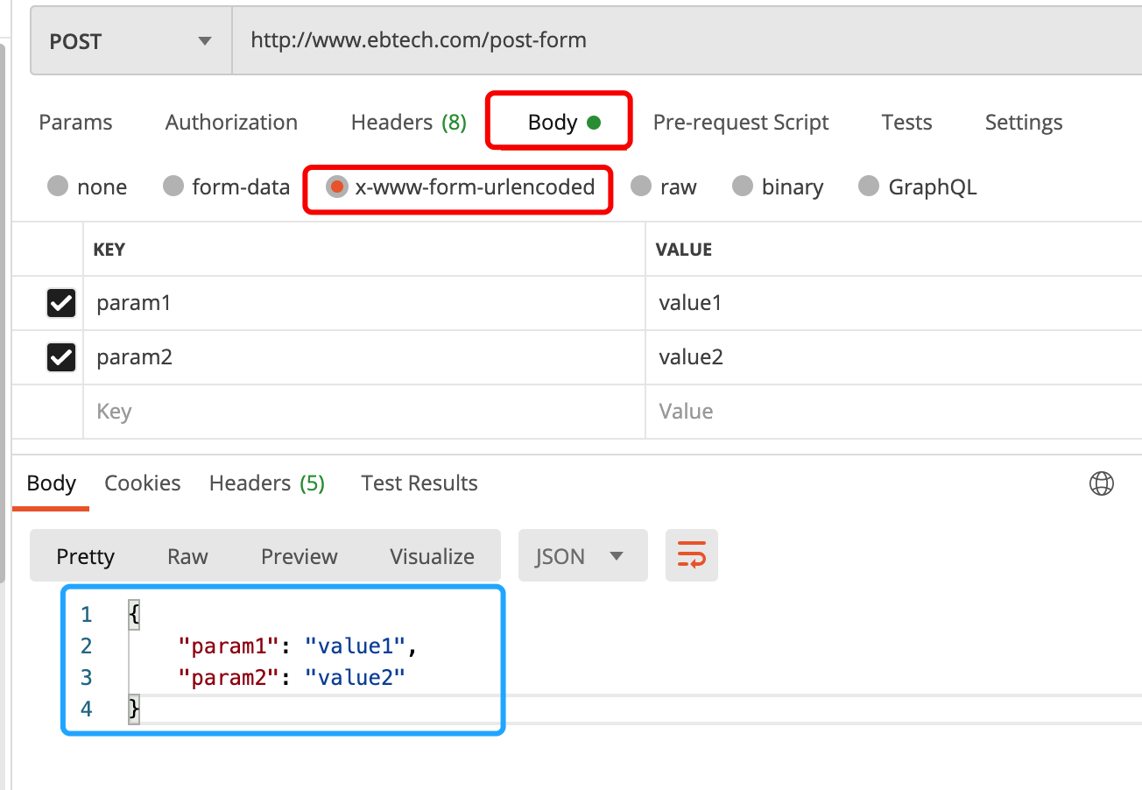Click the empty Key input field
The width and height of the screenshot is (1142, 790).
point(364,412)
